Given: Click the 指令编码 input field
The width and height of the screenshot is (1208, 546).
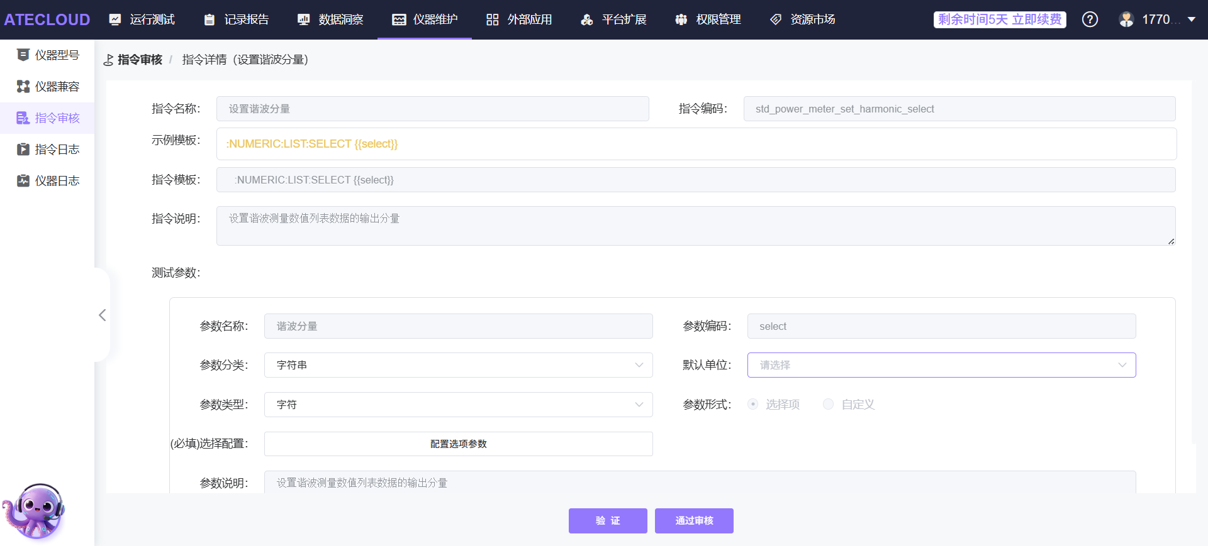Looking at the screenshot, I should pos(959,109).
